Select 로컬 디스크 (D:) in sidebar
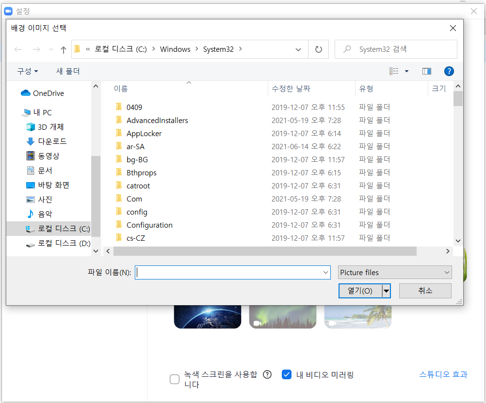The height and width of the screenshot is (403, 486). pyautogui.click(x=58, y=243)
